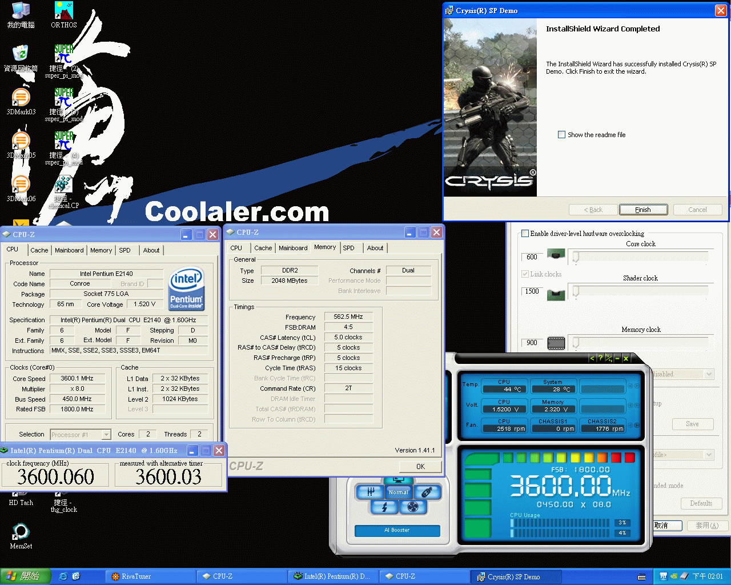
Task: Open the 我的電腦 desktop icon
Action: (x=21, y=15)
